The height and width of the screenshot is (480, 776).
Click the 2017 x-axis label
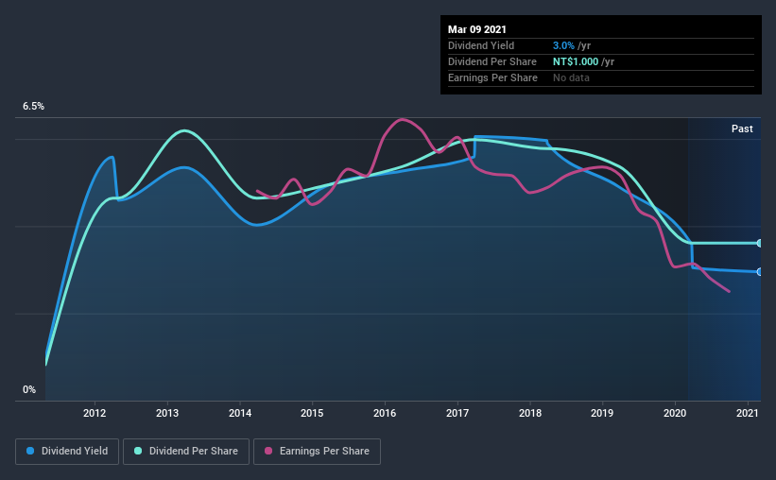457,413
